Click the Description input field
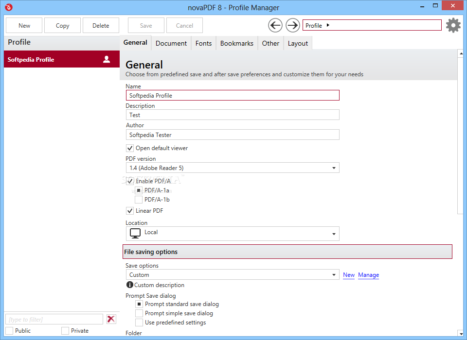 [233, 115]
